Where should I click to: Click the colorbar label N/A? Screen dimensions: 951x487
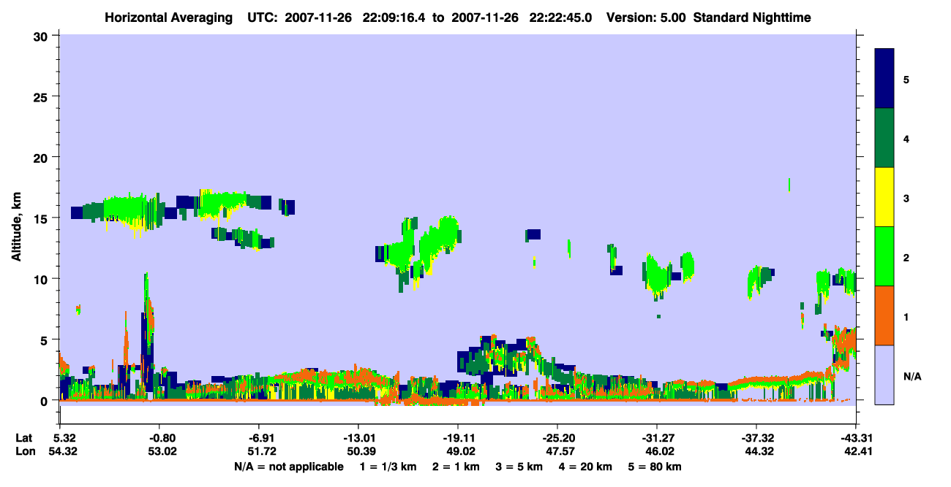click(912, 376)
